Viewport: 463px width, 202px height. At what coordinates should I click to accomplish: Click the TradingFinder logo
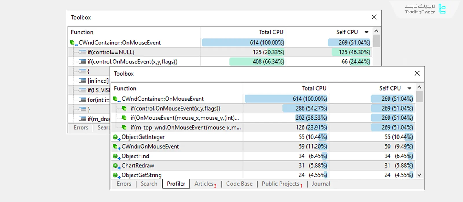442,9
